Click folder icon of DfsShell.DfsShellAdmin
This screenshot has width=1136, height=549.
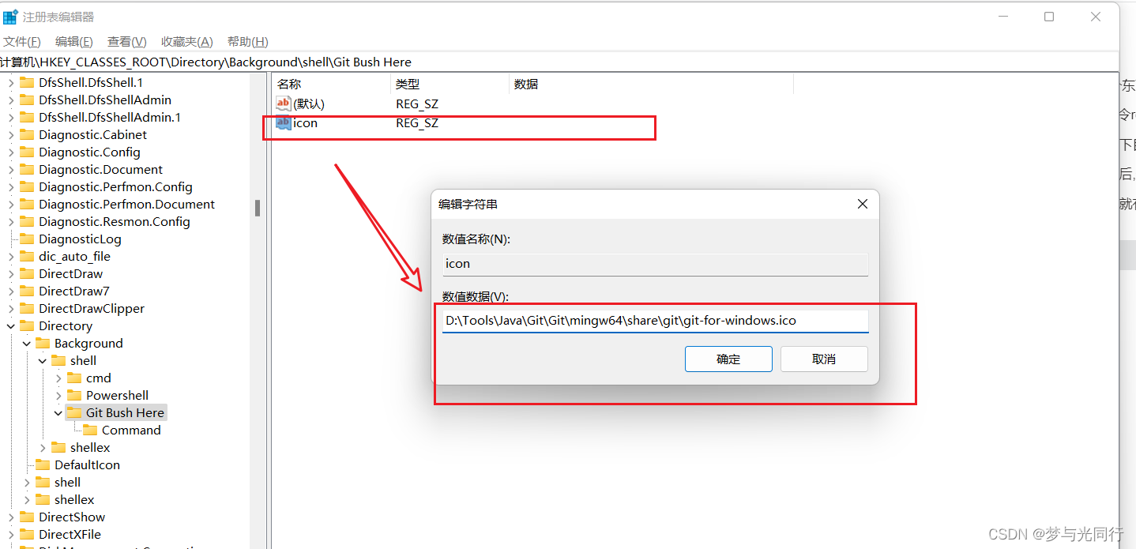(27, 100)
